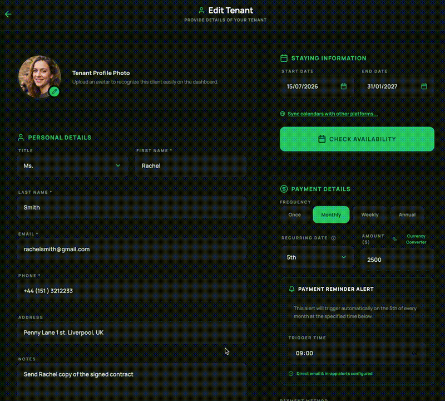
Task: Expand the Recurring Date 5th dropdown
Action: tap(317, 257)
